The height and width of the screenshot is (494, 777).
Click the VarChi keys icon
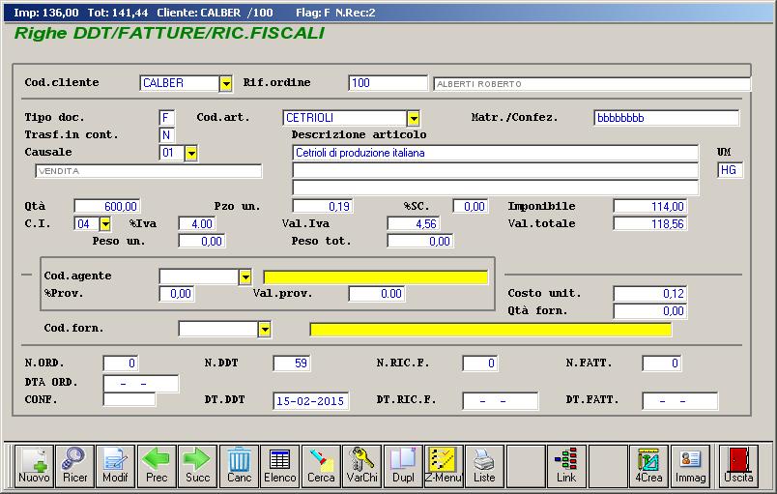point(361,466)
